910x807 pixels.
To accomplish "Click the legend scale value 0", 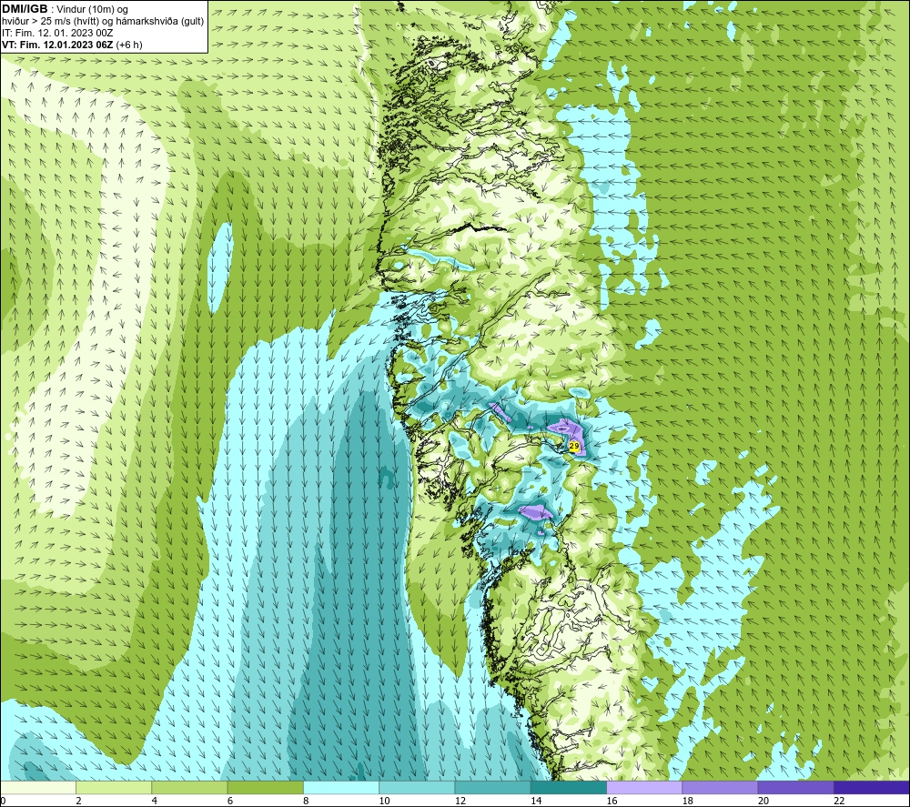I will (x=3, y=801).
